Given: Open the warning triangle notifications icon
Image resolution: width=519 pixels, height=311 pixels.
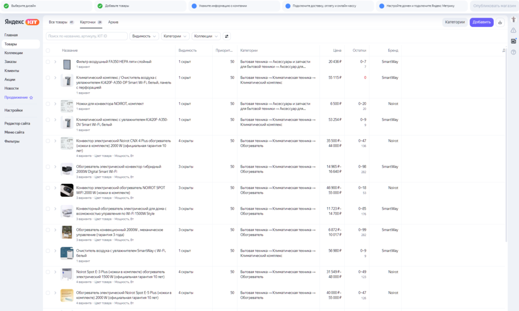Looking at the screenshot, I should tap(513, 30).
